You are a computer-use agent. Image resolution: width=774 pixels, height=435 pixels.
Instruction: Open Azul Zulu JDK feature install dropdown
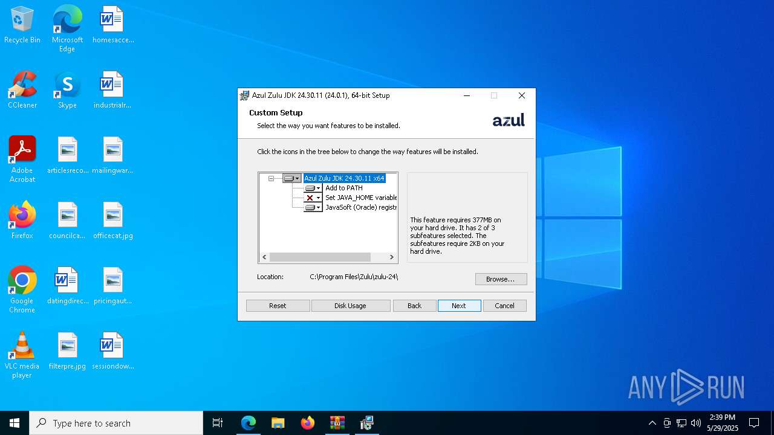pyautogui.click(x=292, y=178)
